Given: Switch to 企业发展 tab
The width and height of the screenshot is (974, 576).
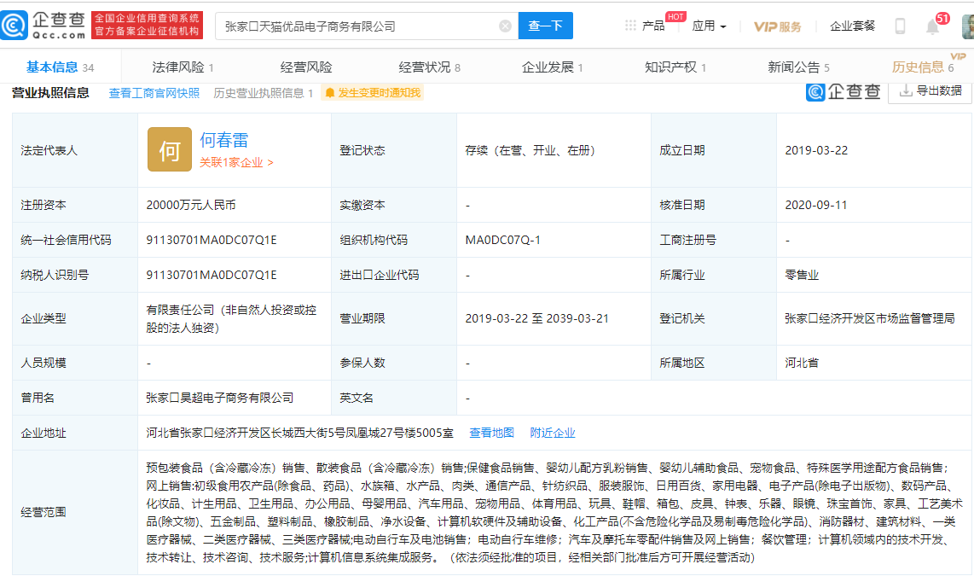Looking at the screenshot, I should pos(552,67).
